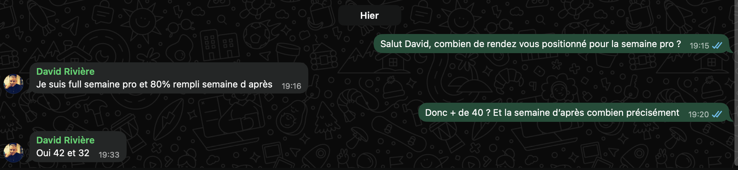
Task: Click the blue read ticks next to 19:15
Action: (717, 46)
